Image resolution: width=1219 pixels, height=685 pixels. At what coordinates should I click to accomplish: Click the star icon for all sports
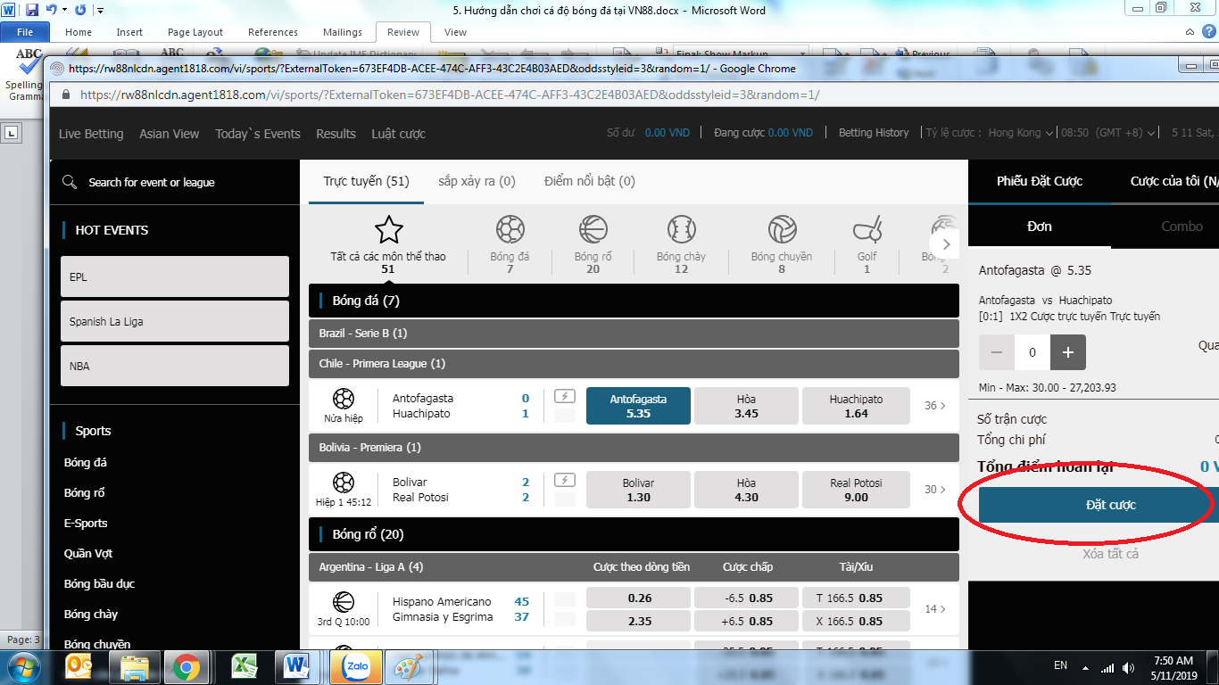point(388,230)
